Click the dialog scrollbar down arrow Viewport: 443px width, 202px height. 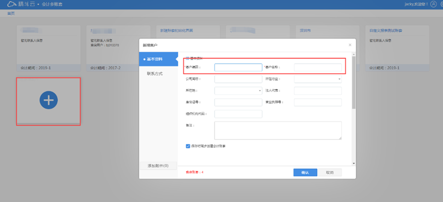pyautogui.click(x=354, y=164)
